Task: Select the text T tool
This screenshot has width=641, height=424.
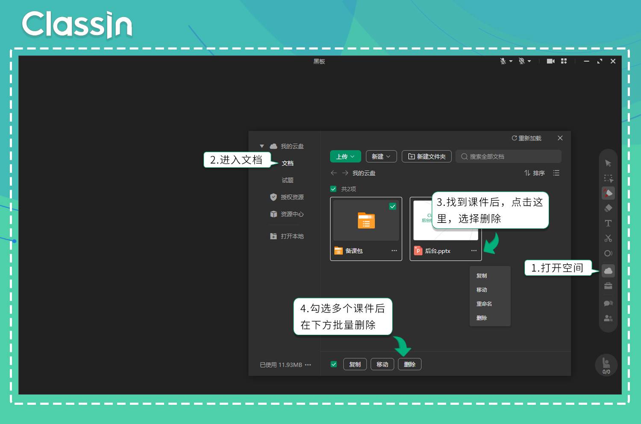Action: (608, 223)
